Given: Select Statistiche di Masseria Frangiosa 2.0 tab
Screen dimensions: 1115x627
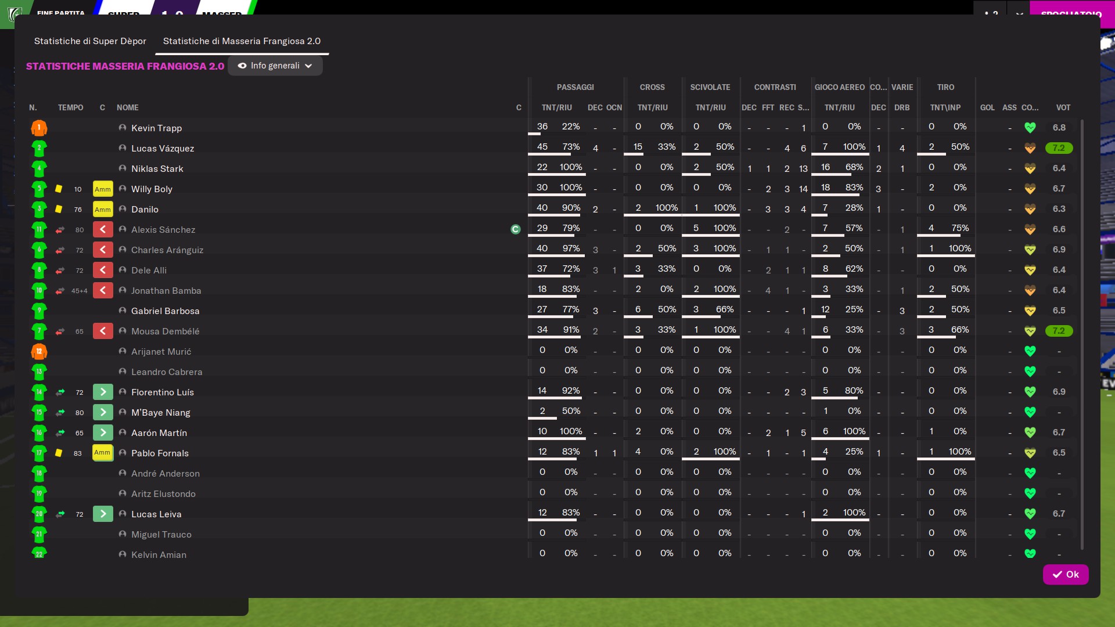Looking at the screenshot, I should pos(242,41).
